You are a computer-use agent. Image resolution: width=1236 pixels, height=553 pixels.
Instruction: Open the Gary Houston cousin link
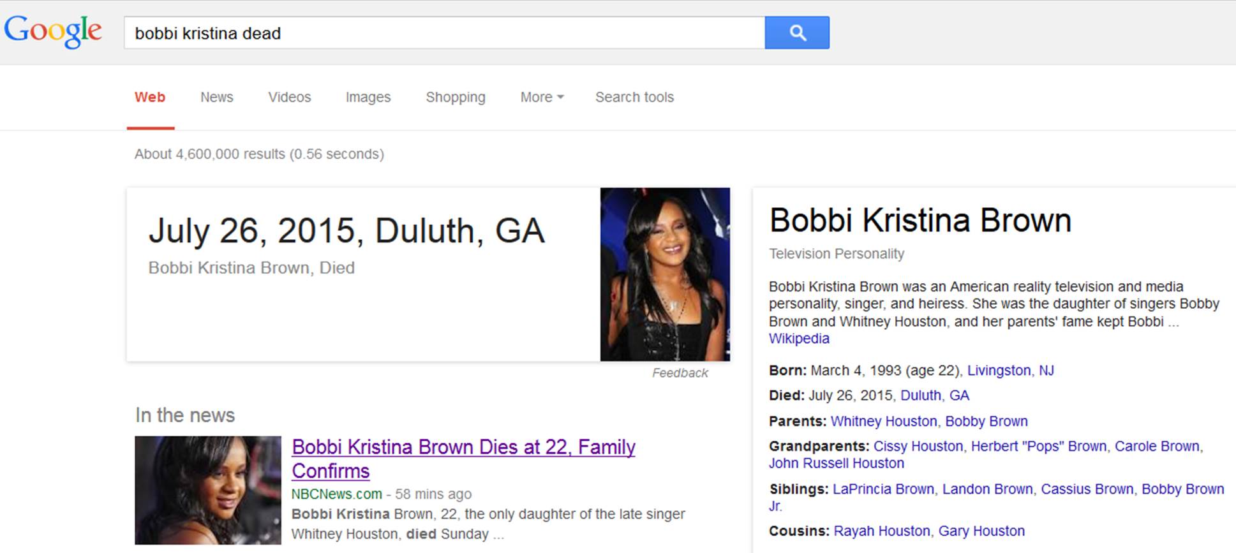(981, 531)
